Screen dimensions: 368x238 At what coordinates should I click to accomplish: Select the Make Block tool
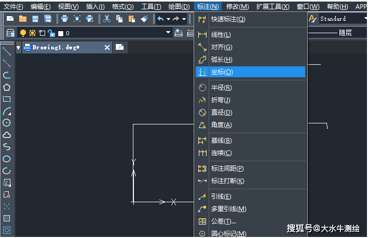(7, 194)
